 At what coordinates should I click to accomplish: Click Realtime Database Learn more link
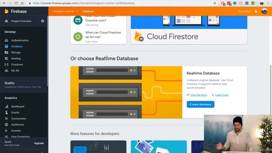222,95
